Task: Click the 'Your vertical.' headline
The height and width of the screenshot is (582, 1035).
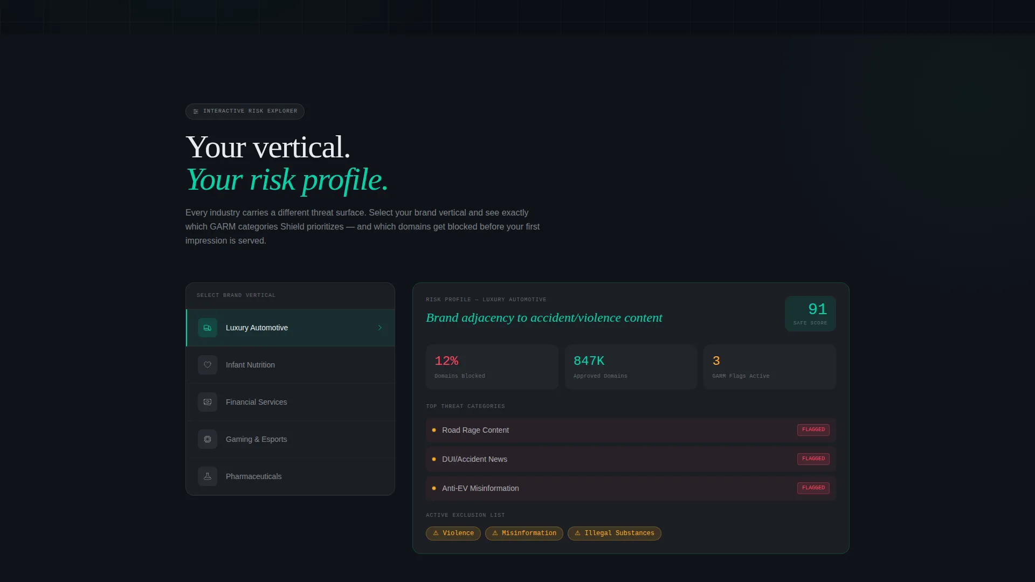Action: 268,147
